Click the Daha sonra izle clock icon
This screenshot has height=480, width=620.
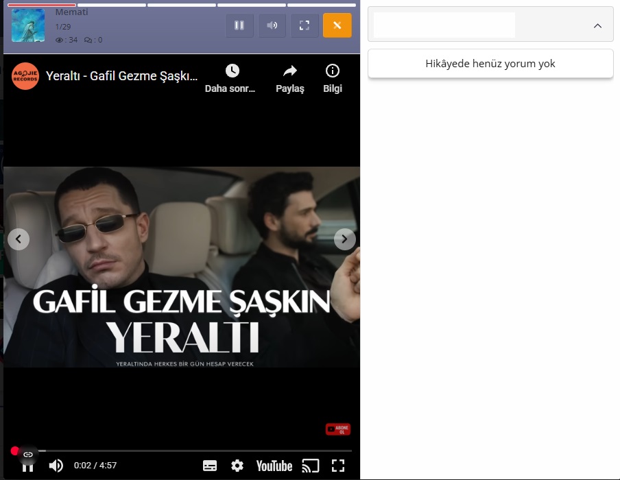pyautogui.click(x=232, y=71)
